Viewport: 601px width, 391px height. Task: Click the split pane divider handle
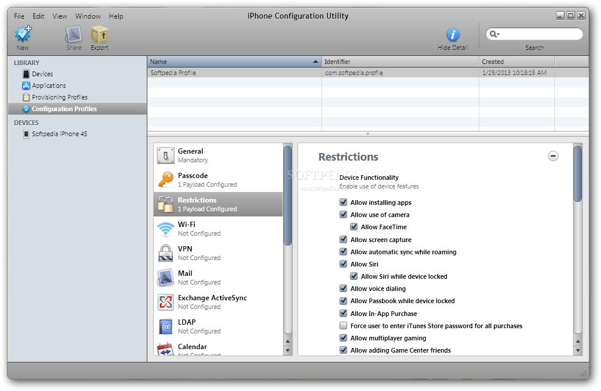[x=368, y=134]
